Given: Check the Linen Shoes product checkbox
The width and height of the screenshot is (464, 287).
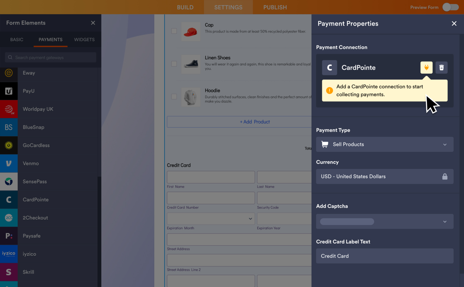Looking at the screenshot, I should (174, 64).
